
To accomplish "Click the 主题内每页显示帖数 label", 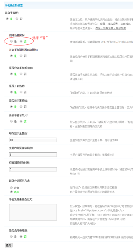I will [x=21, y=148].
